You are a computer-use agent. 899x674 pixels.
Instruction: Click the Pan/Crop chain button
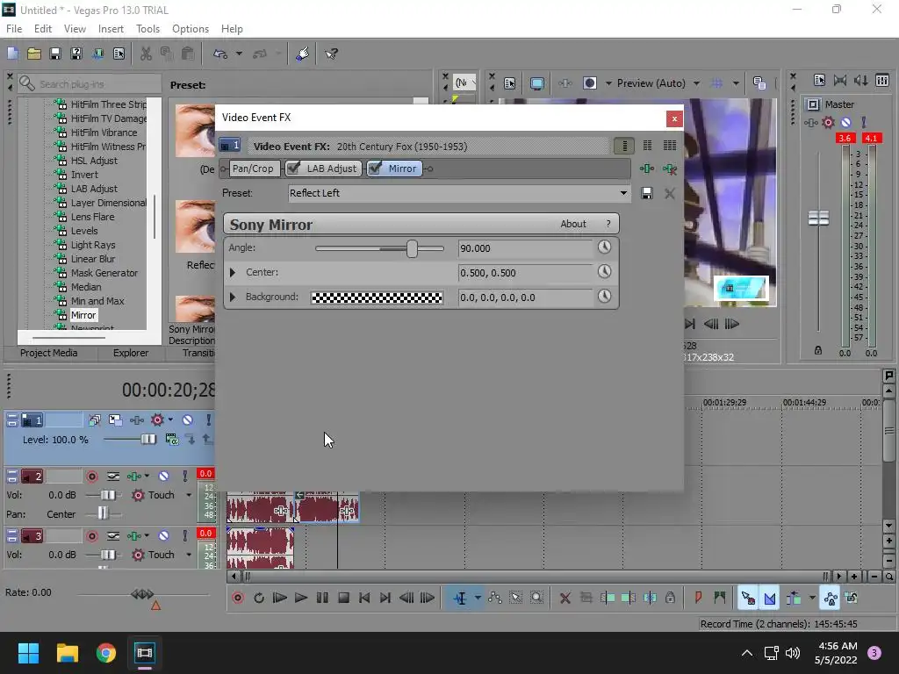tap(253, 168)
